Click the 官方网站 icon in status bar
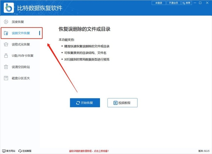Viewport: 212px width, 154px height. (x=4, y=151)
